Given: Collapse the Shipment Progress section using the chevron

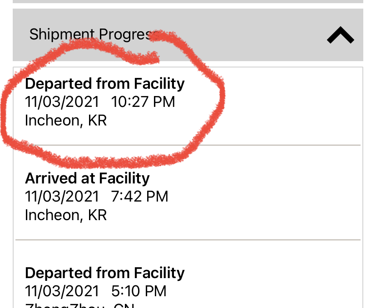Looking at the screenshot, I should [340, 36].
